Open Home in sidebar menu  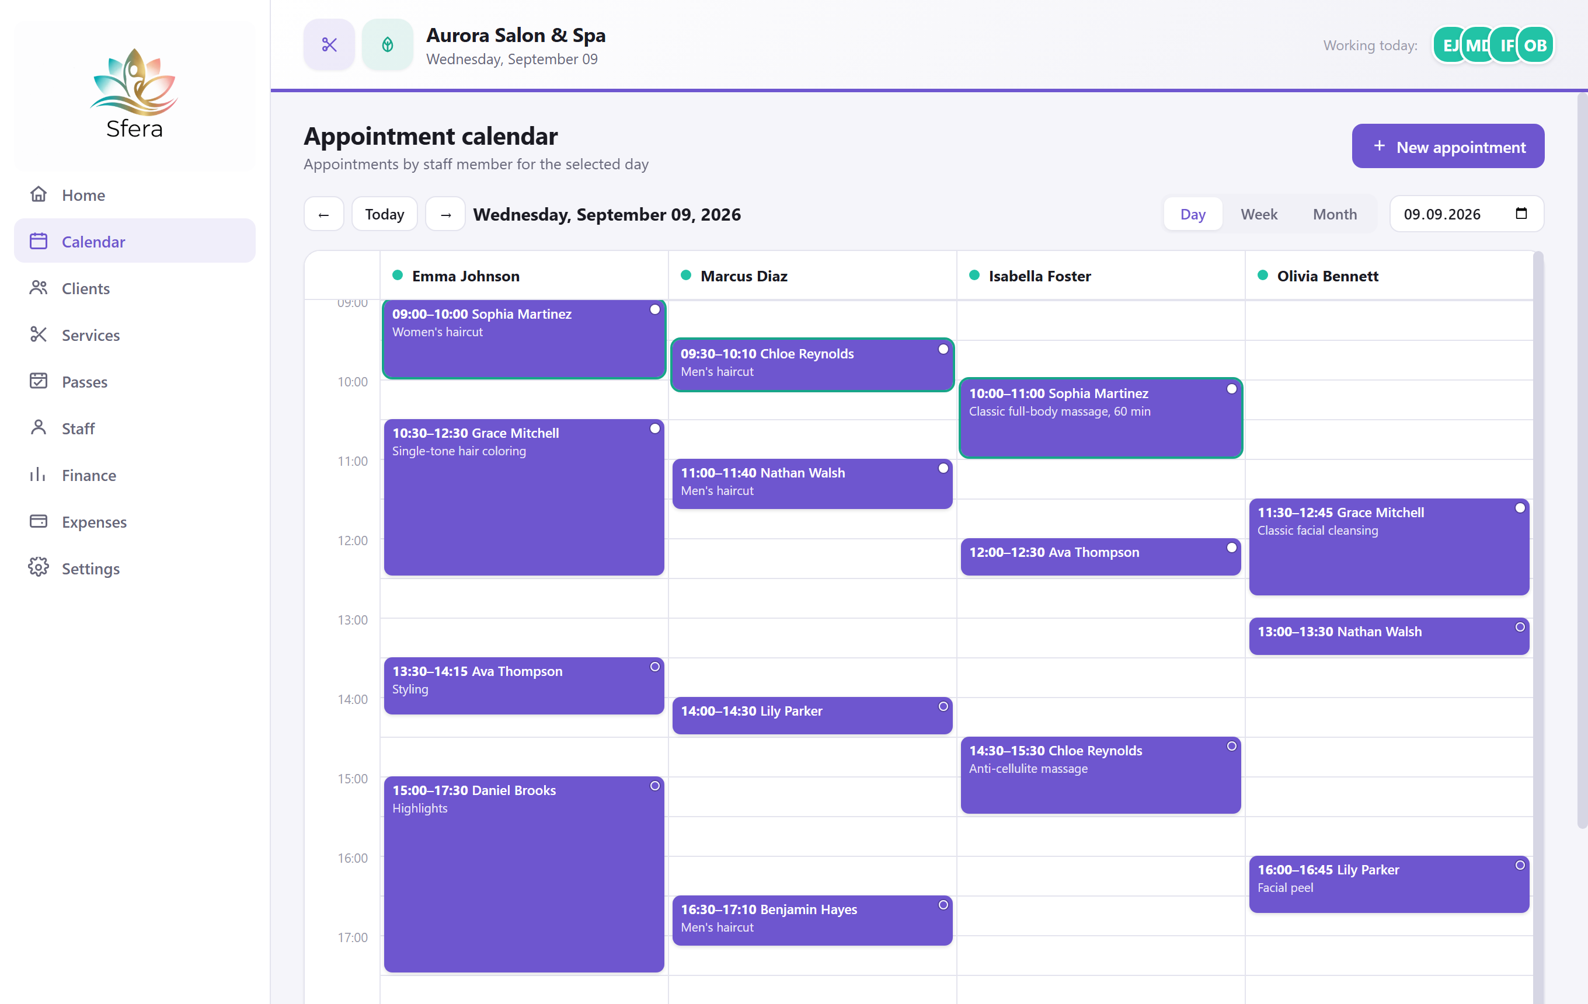pyautogui.click(x=134, y=194)
